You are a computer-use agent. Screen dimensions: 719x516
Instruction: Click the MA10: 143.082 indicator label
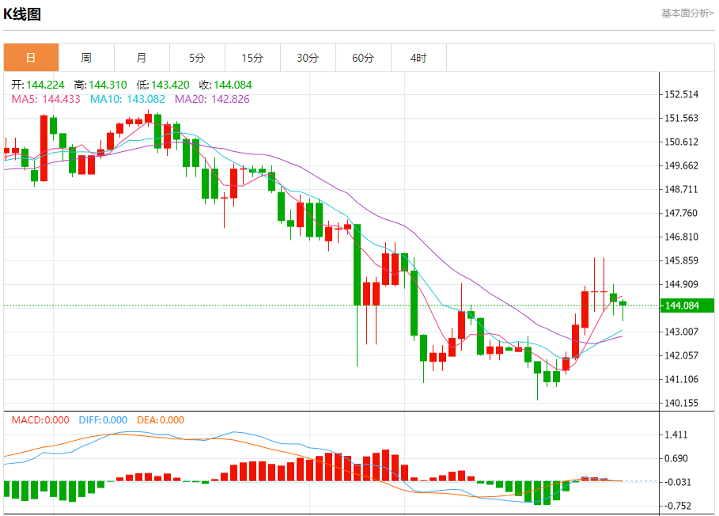127,99
